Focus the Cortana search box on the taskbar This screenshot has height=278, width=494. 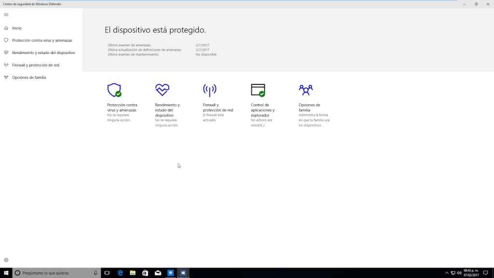pyautogui.click(x=57, y=273)
